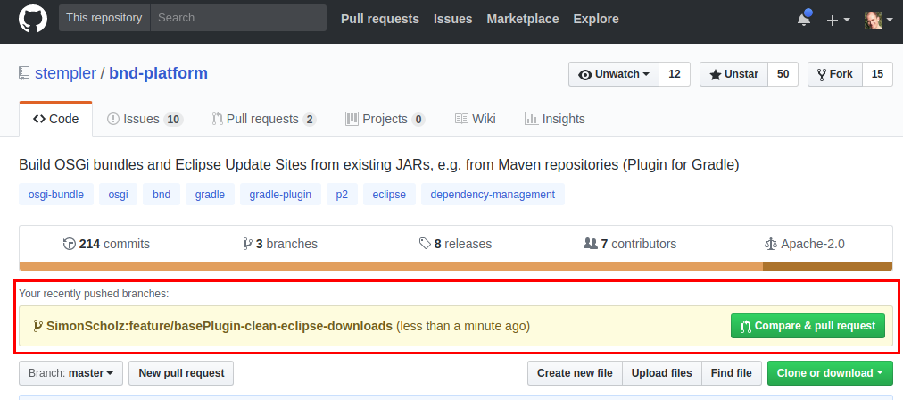Click the Code tab brackets icon
The image size is (903, 400).
coord(39,119)
